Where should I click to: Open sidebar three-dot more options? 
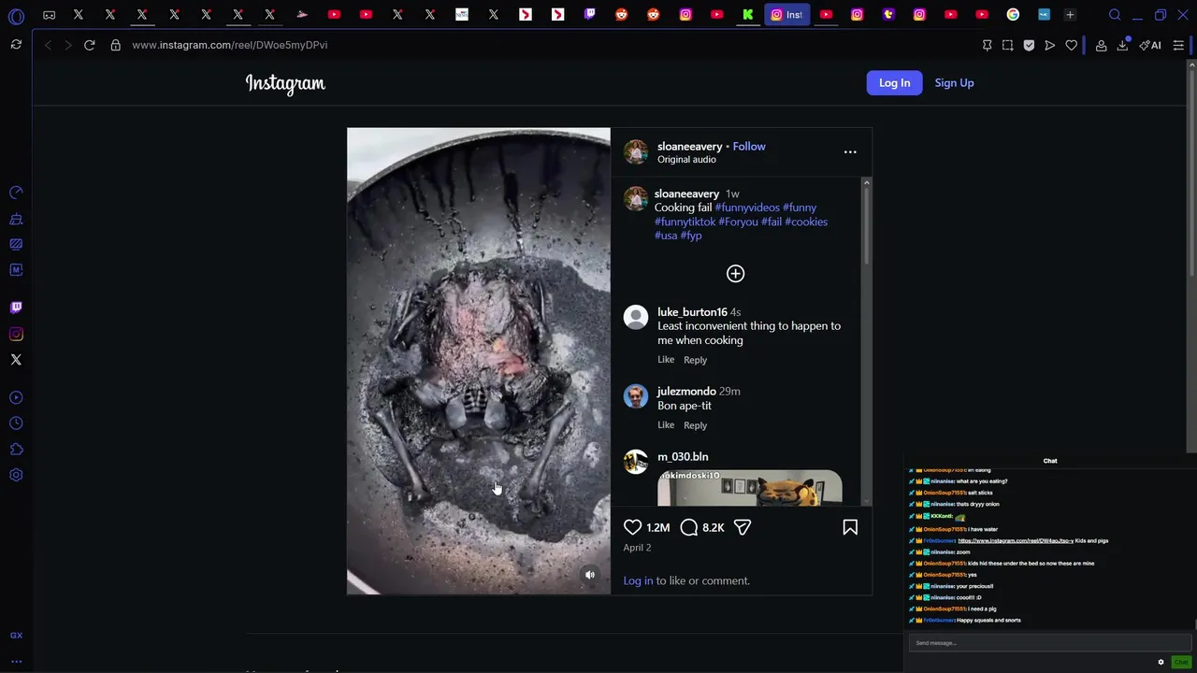pyautogui.click(x=16, y=662)
